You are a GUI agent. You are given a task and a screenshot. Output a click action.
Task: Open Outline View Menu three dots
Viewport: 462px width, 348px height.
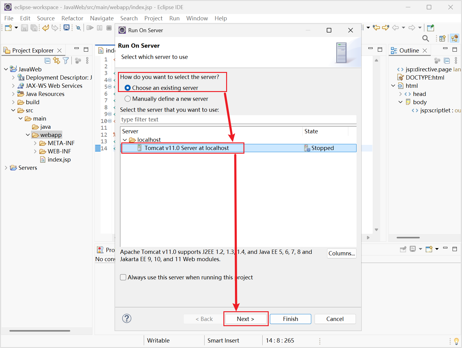coord(456,60)
